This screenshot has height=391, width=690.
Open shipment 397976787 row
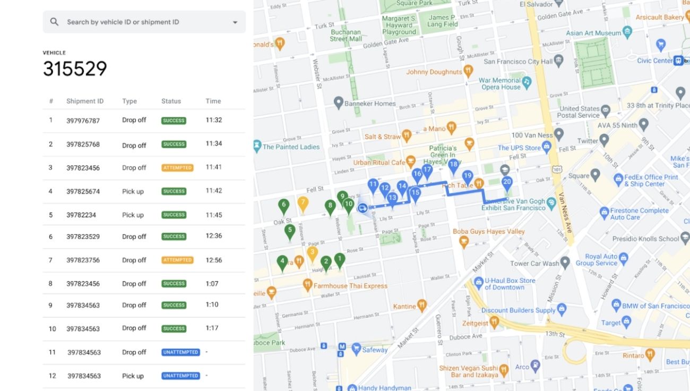click(83, 121)
